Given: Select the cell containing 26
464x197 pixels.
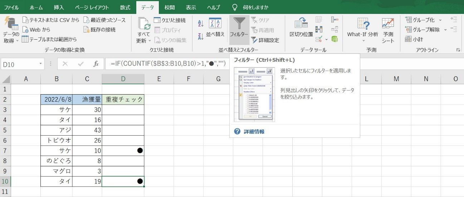Looking at the screenshot, I should [87, 141].
